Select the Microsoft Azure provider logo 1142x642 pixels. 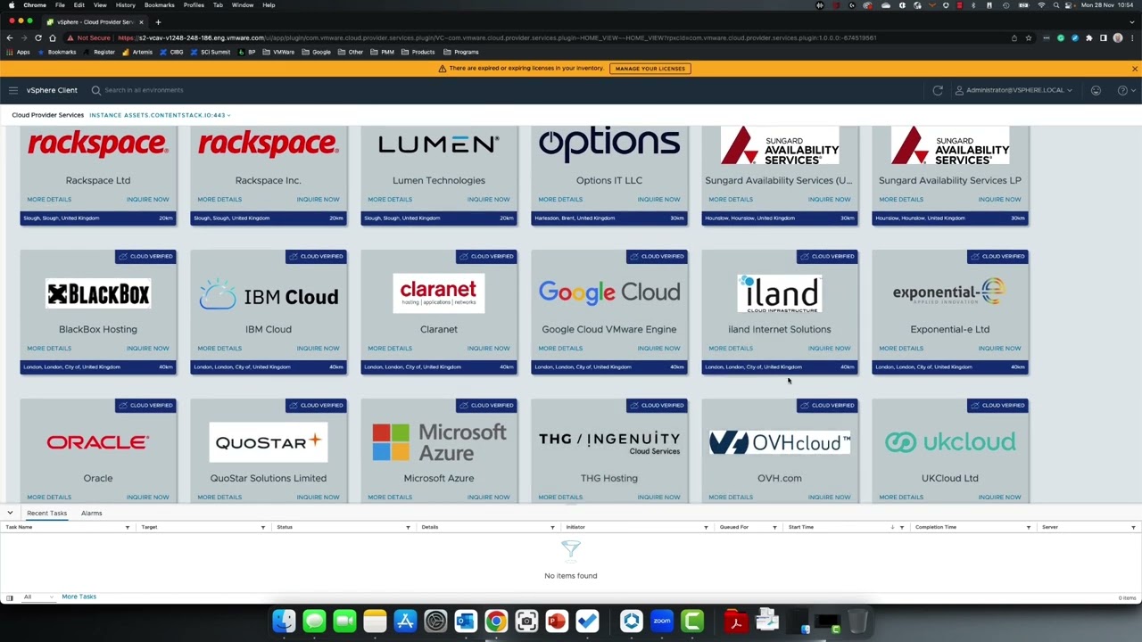[x=439, y=442]
